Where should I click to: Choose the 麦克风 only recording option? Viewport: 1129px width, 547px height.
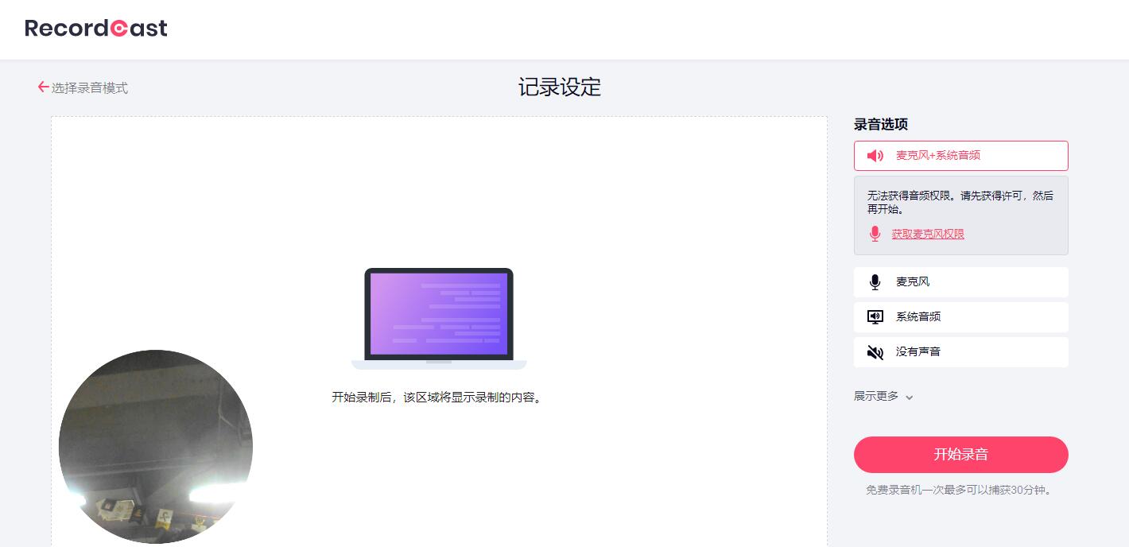[x=912, y=282]
